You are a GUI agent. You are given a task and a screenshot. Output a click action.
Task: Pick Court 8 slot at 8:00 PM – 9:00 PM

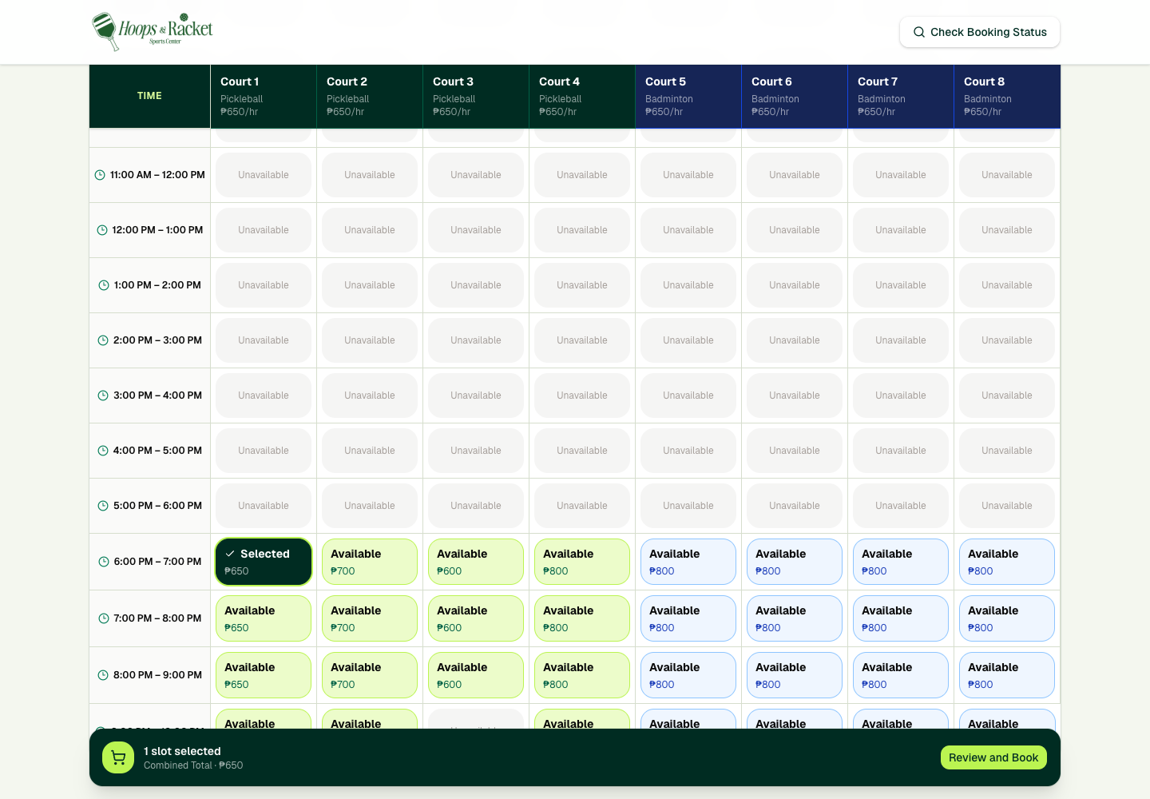(1007, 675)
